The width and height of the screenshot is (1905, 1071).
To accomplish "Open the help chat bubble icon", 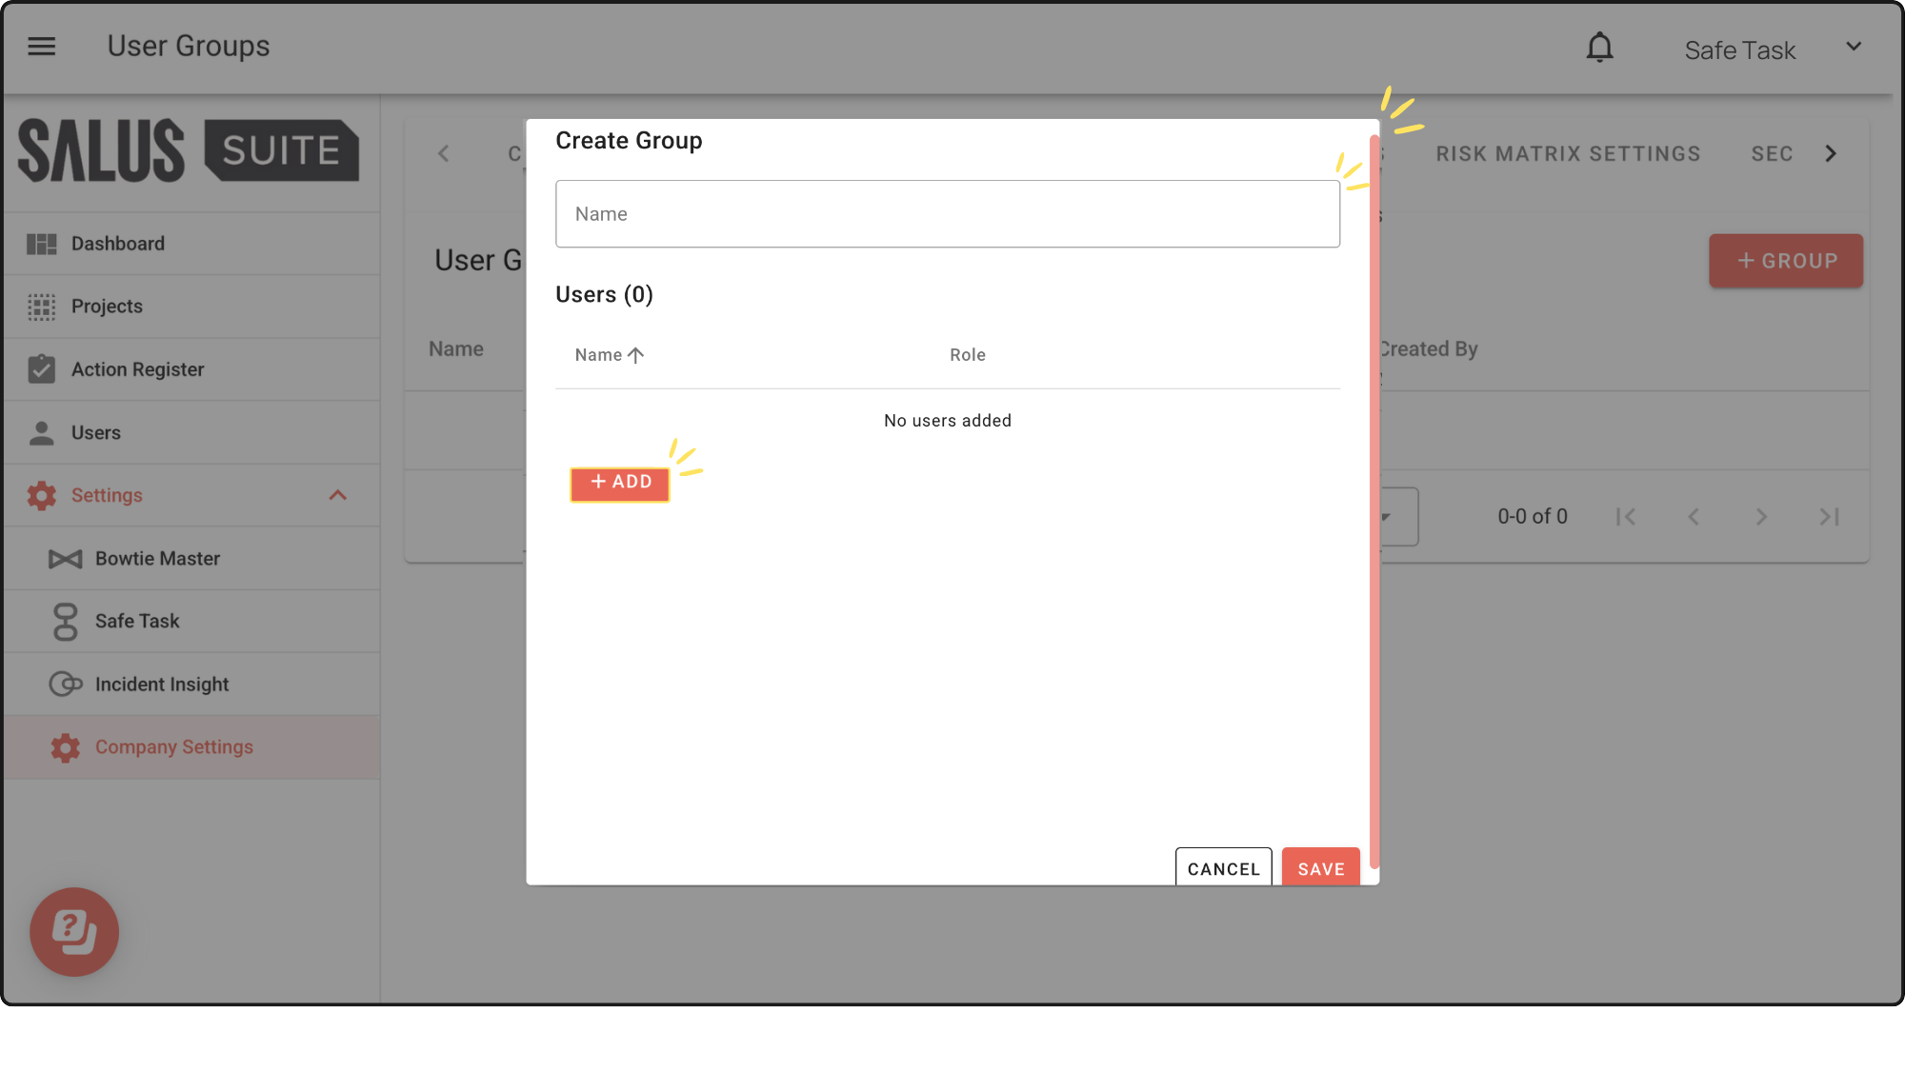I will tap(74, 931).
